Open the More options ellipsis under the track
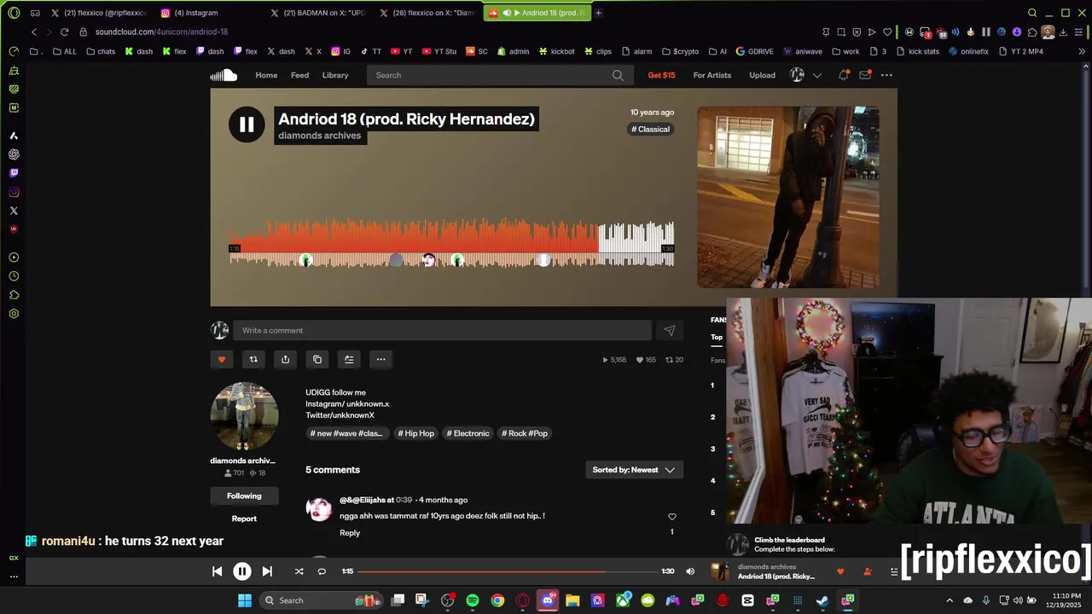This screenshot has width=1092, height=614. pyautogui.click(x=381, y=359)
